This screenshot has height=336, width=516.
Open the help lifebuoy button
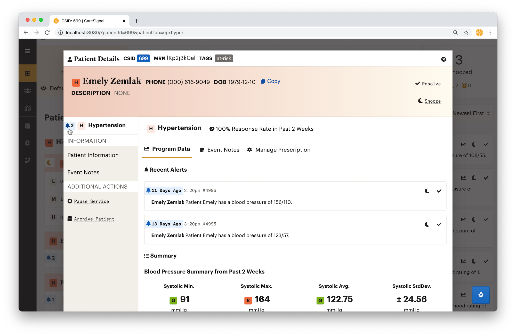coord(481,295)
